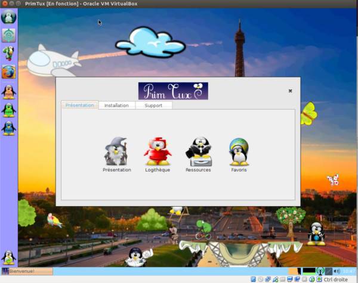The width and height of the screenshot is (358, 283).
Task: Click the green toucan icon in sidebar
Action: 9,54
